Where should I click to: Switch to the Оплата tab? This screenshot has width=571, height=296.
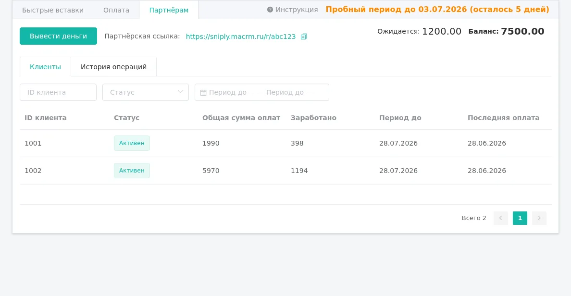pyautogui.click(x=116, y=10)
